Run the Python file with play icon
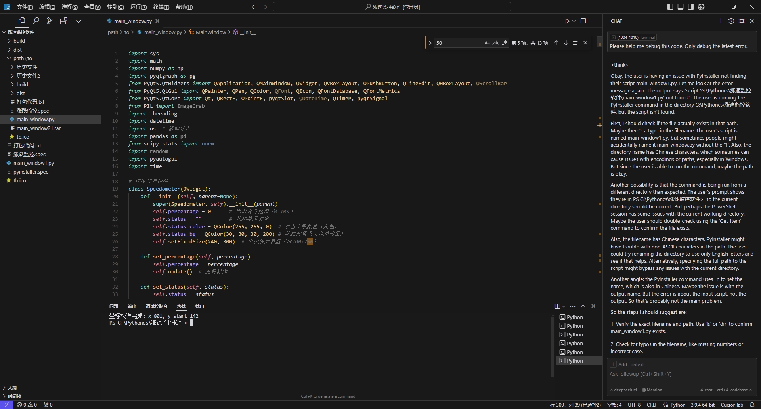761x409 pixels. click(x=567, y=21)
